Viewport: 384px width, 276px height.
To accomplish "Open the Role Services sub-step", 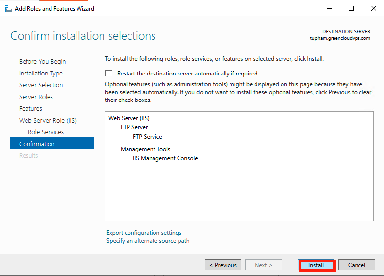I will point(46,132).
